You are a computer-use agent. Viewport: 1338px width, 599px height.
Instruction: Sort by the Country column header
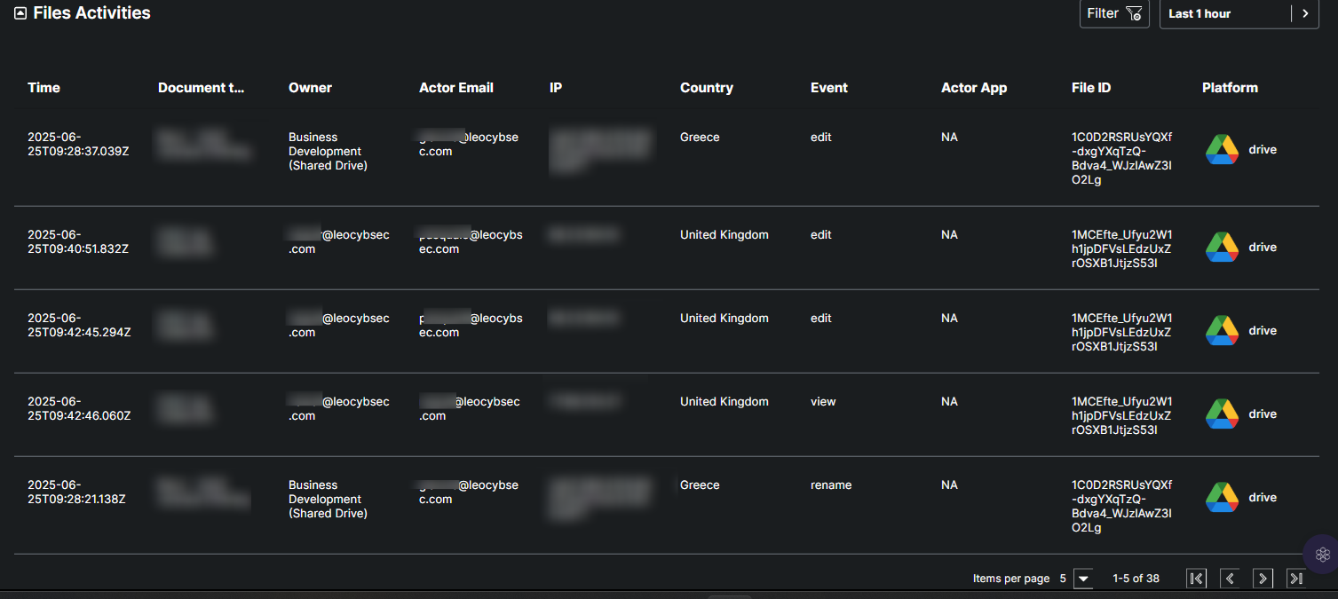[x=706, y=88]
